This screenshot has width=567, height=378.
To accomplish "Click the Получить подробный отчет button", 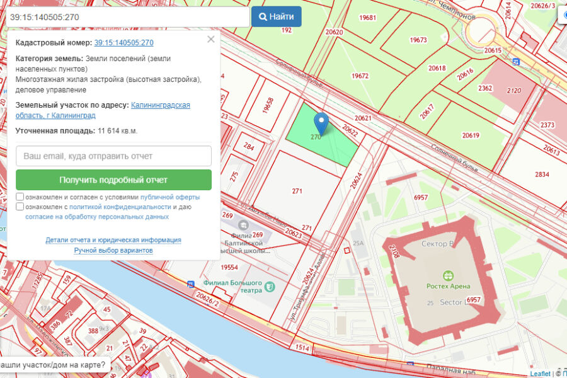I will [113, 180].
